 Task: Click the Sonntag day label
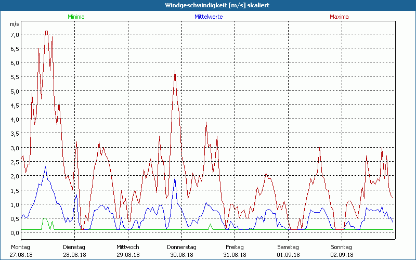342,247
